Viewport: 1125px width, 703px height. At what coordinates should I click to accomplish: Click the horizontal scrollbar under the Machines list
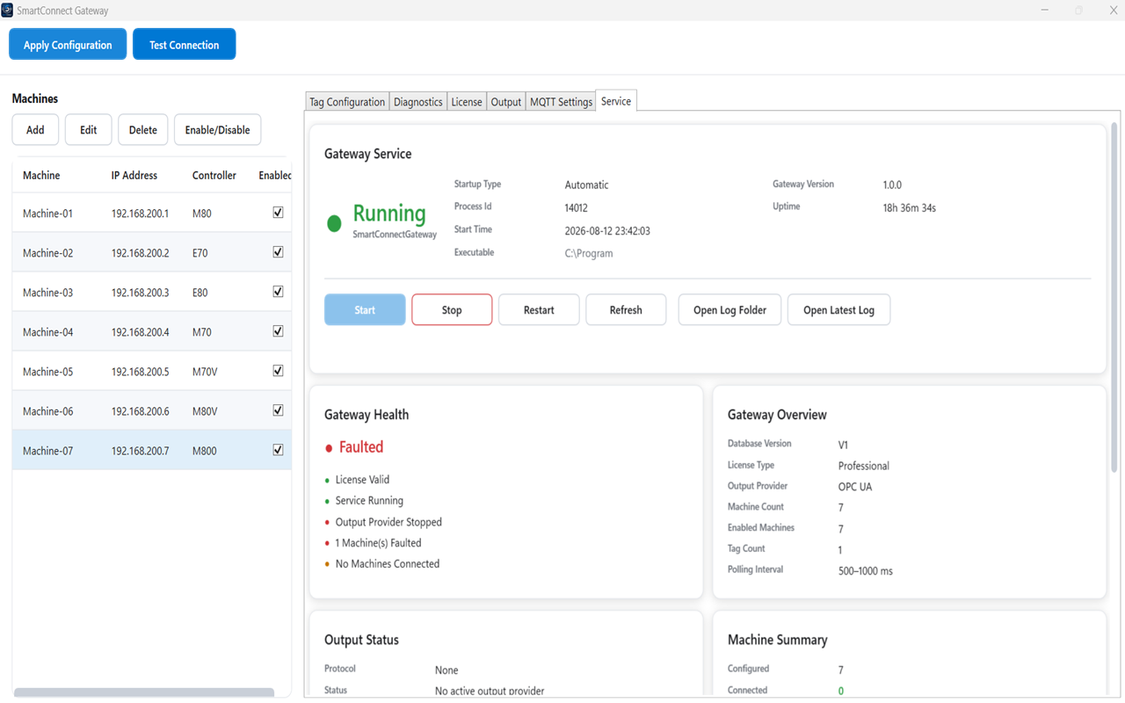144,692
